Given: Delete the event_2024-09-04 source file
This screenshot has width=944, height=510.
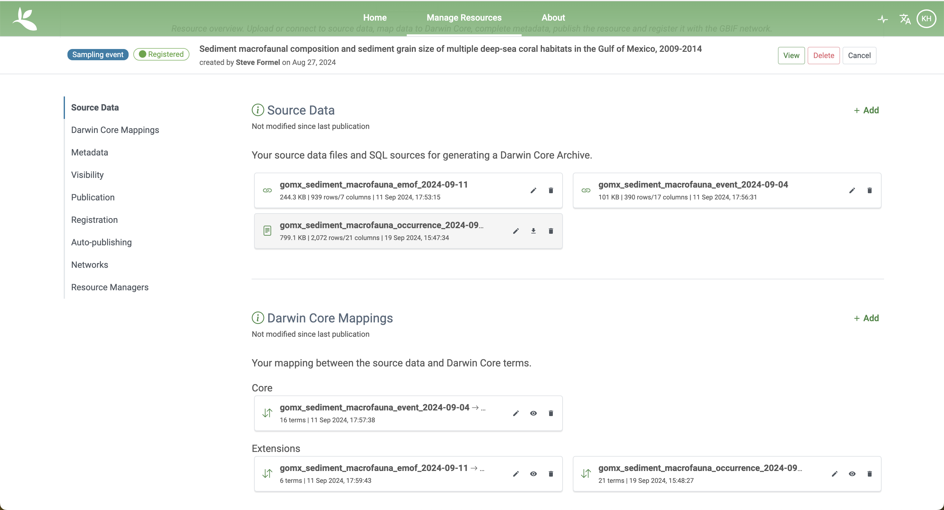Looking at the screenshot, I should 869,190.
